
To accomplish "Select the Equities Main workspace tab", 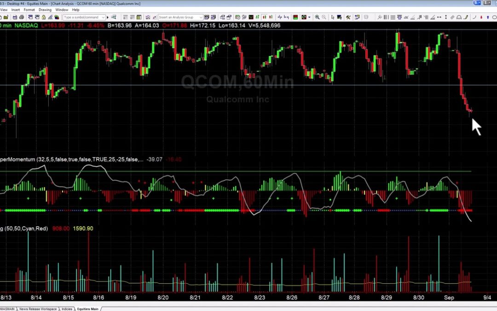I will [88, 309].
